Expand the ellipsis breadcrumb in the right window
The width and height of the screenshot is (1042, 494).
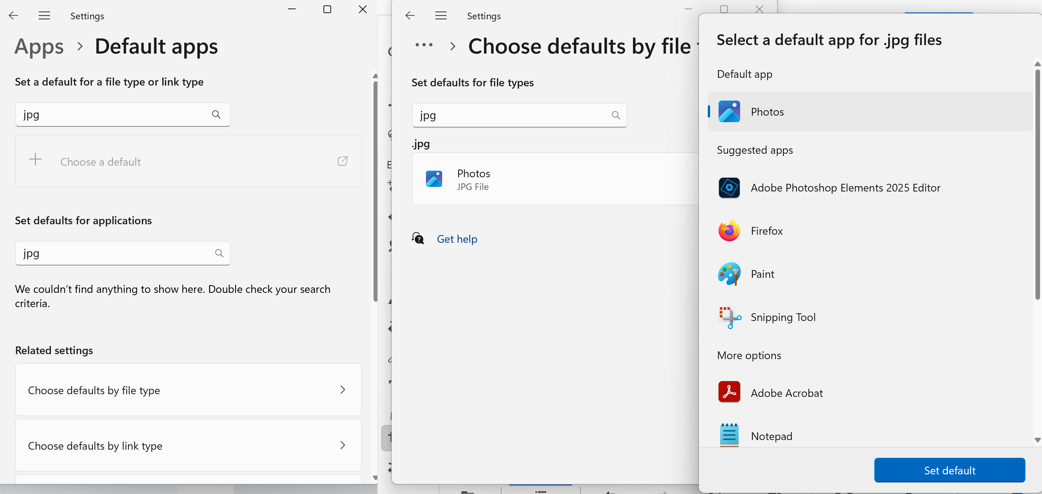[424, 45]
